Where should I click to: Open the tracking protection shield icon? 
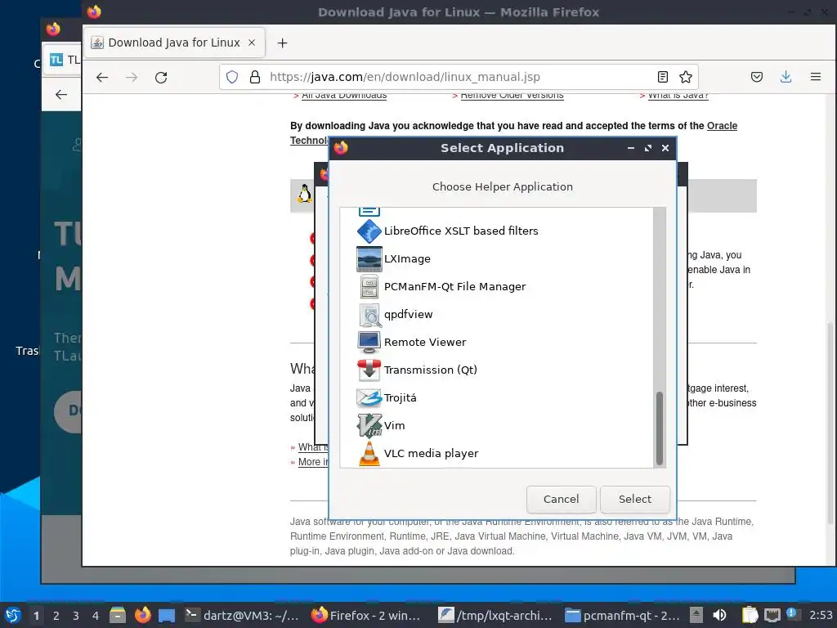(x=232, y=77)
